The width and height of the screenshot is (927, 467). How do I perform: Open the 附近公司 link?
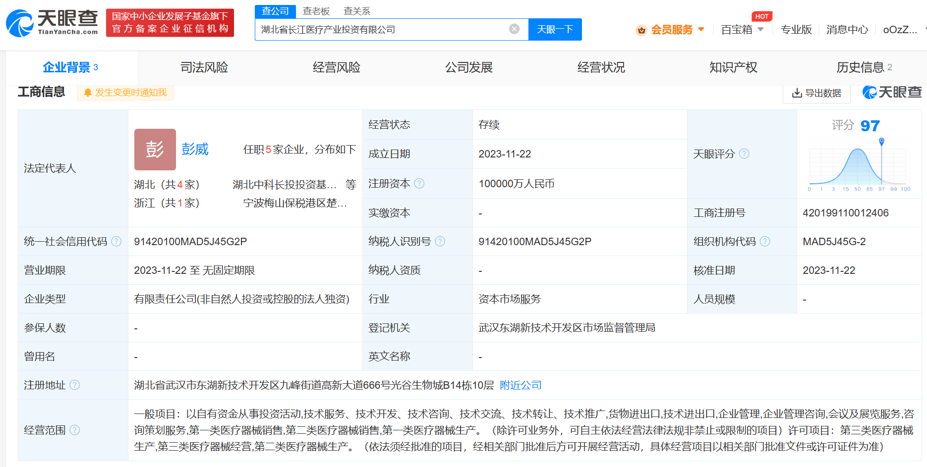click(521, 385)
